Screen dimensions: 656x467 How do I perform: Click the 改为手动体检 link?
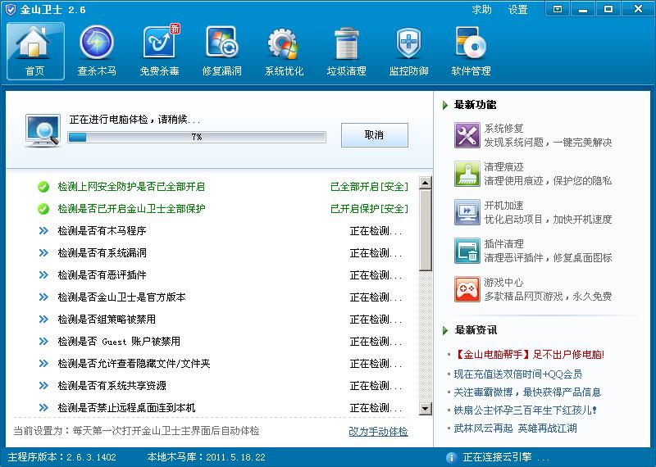click(x=378, y=432)
